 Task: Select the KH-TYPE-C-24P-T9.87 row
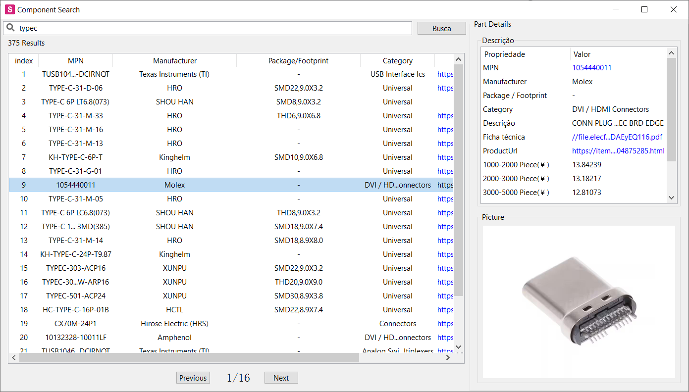tap(231, 254)
